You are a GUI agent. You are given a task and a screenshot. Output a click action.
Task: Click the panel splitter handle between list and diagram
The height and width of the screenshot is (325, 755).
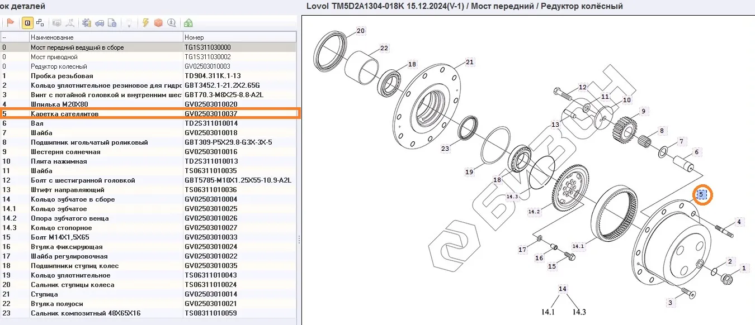pos(299,239)
